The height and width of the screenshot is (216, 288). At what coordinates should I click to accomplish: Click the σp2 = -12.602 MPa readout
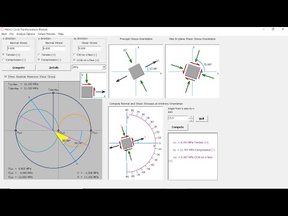pyautogui.click(x=20, y=177)
